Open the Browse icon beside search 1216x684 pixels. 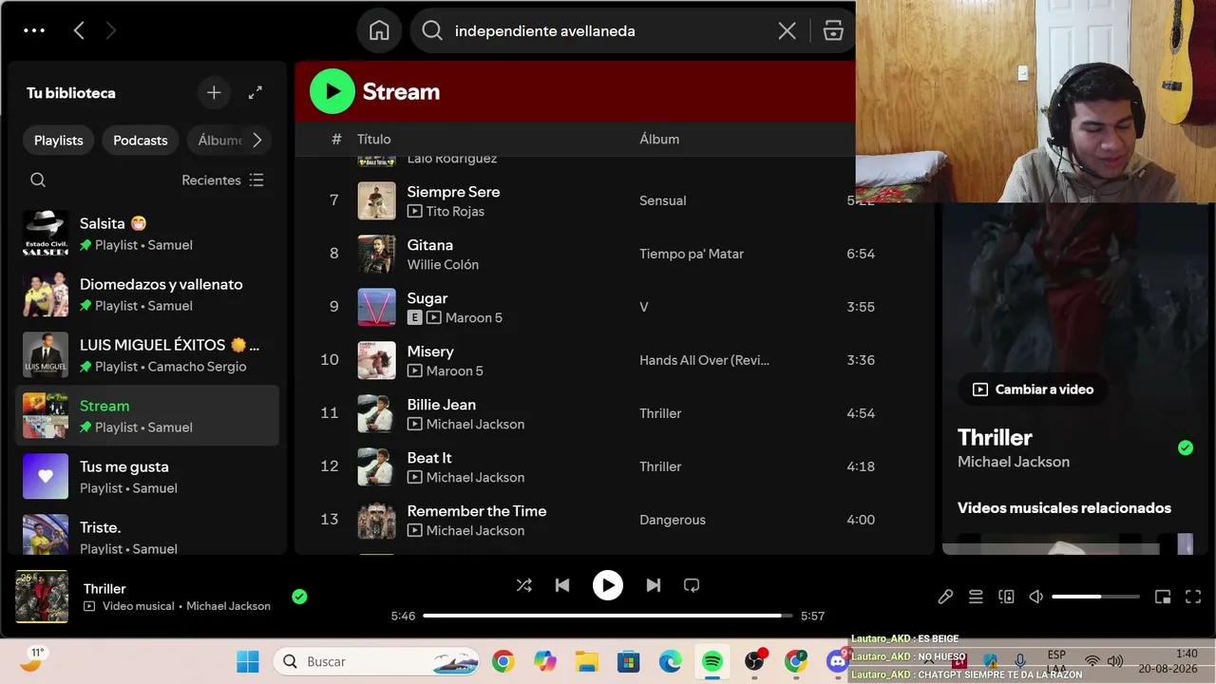coord(833,30)
